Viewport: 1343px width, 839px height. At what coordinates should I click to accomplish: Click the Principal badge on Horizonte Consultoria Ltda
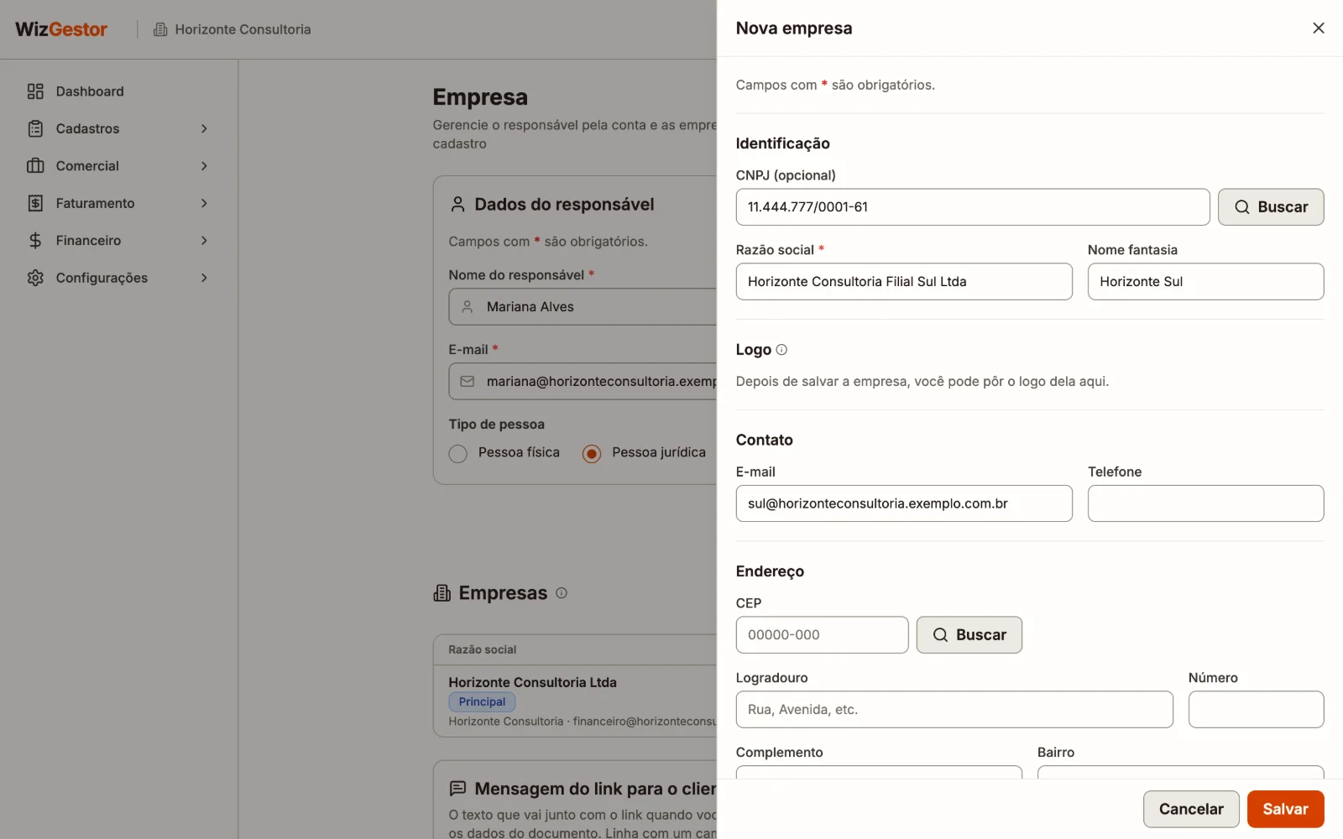(482, 702)
